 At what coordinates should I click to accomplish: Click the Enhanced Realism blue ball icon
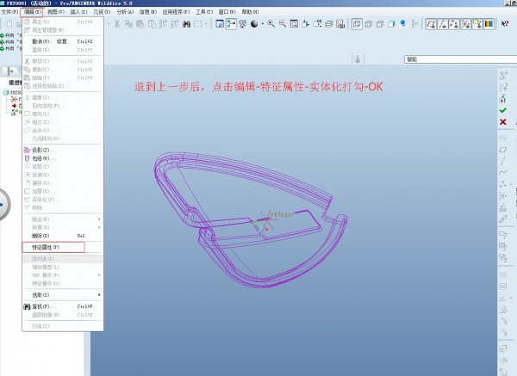(403, 24)
